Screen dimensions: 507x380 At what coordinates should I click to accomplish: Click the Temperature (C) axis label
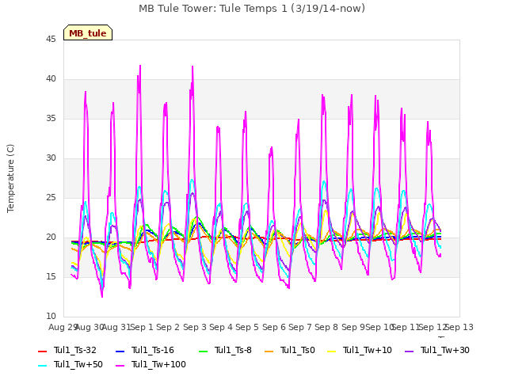[10, 178]
